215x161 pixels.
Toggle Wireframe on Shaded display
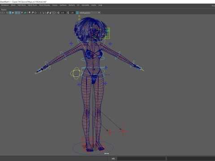point(16,13)
